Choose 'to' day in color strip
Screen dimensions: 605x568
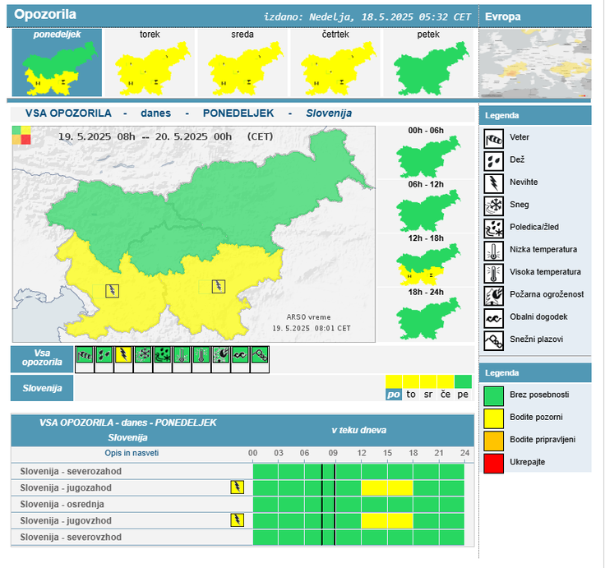click(411, 388)
